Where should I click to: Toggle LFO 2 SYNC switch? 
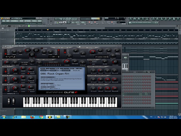pyautogui.click(x=20, y=82)
